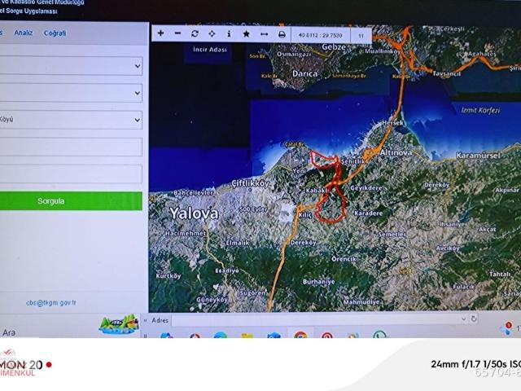521x391 pixels.
Task: Open the Coğrafi tab
Action: [55, 33]
